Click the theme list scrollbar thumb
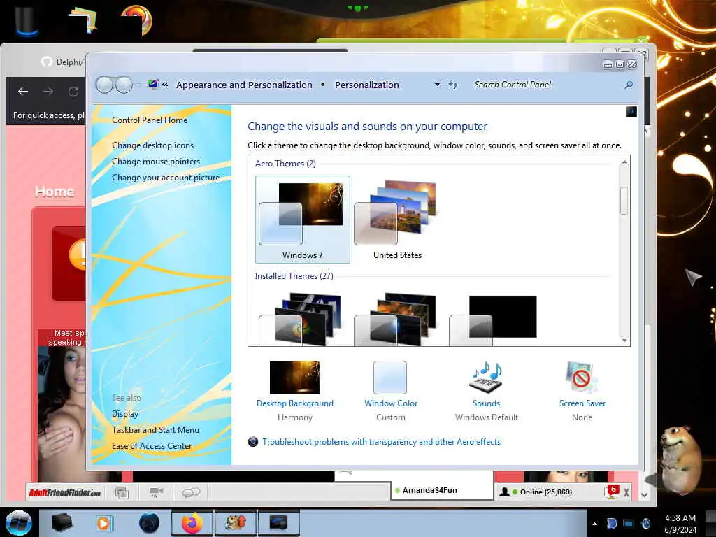Image resolution: width=716 pixels, height=537 pixels. (x=624, y=200)
